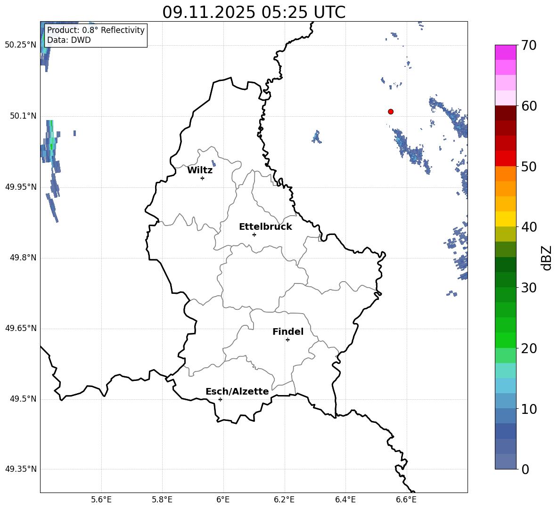Click the 6°E longitude label

(x=223, y=500)
